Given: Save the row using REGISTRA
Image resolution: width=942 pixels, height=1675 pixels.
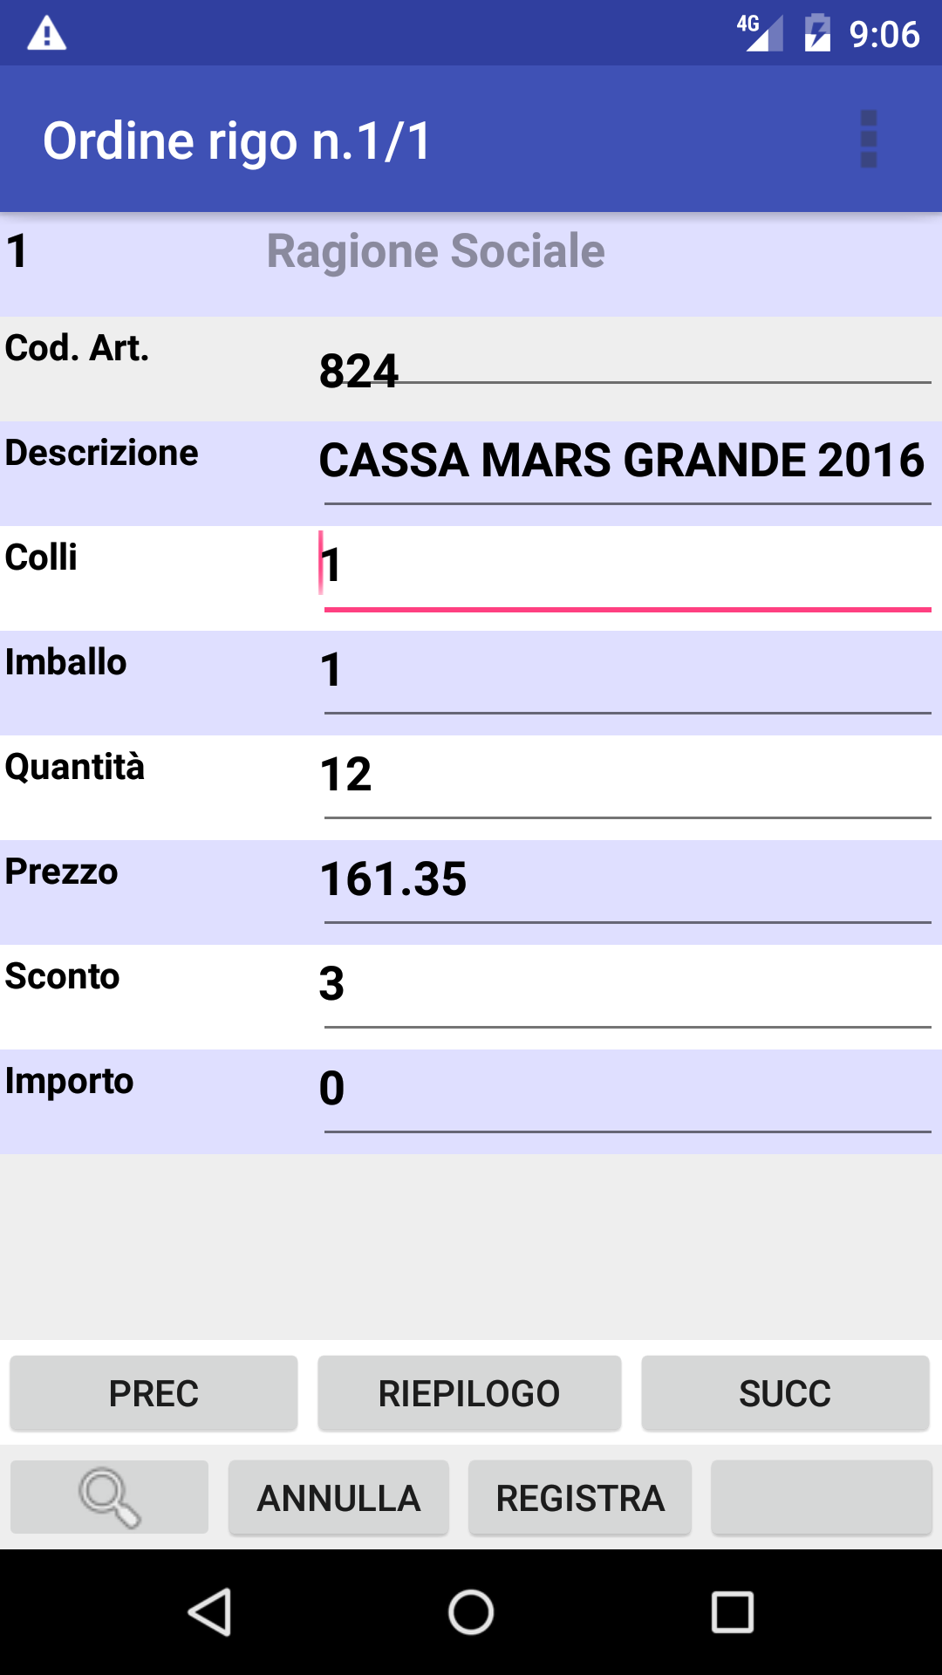Looking at the screenshot, I should [580, 1498].
